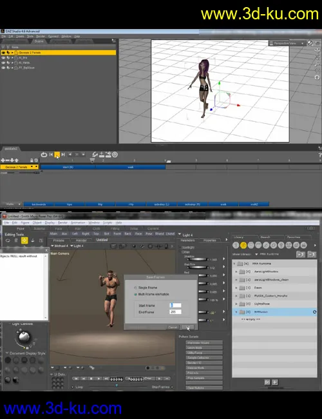The width and height of the screenshot is (322, 419).
Task: Click the loop playback icon in DAZ aniMate timeline
Action: coord(44,155)
